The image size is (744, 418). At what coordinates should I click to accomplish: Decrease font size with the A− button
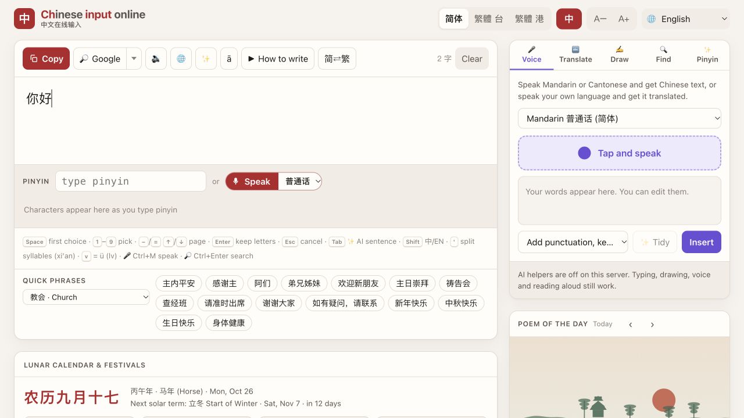click(600, 19)
